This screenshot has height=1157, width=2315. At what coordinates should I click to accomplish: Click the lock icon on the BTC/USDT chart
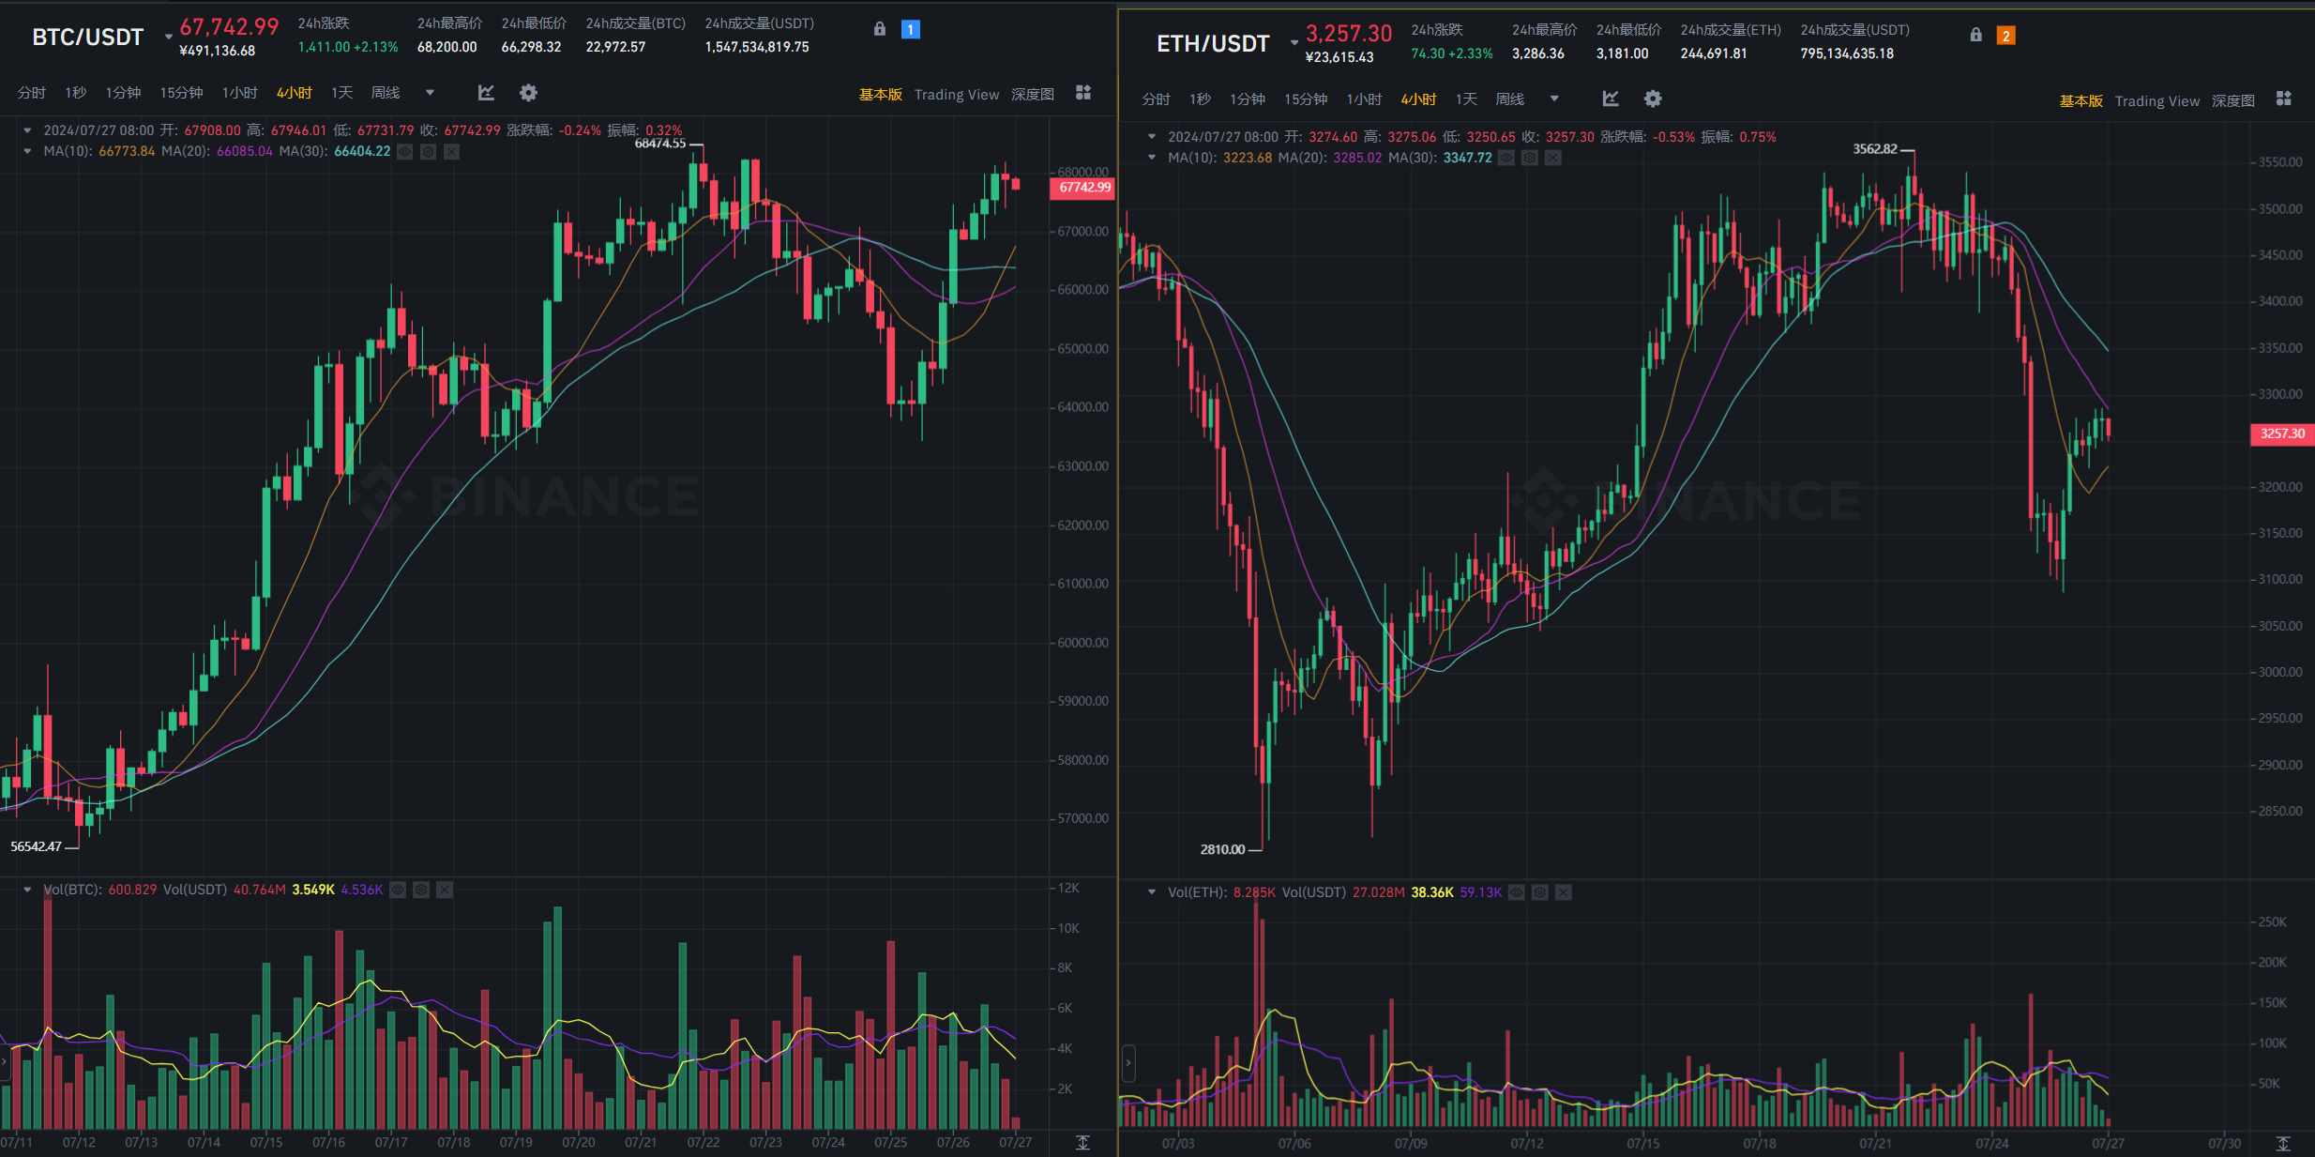(x=879, y=29)
